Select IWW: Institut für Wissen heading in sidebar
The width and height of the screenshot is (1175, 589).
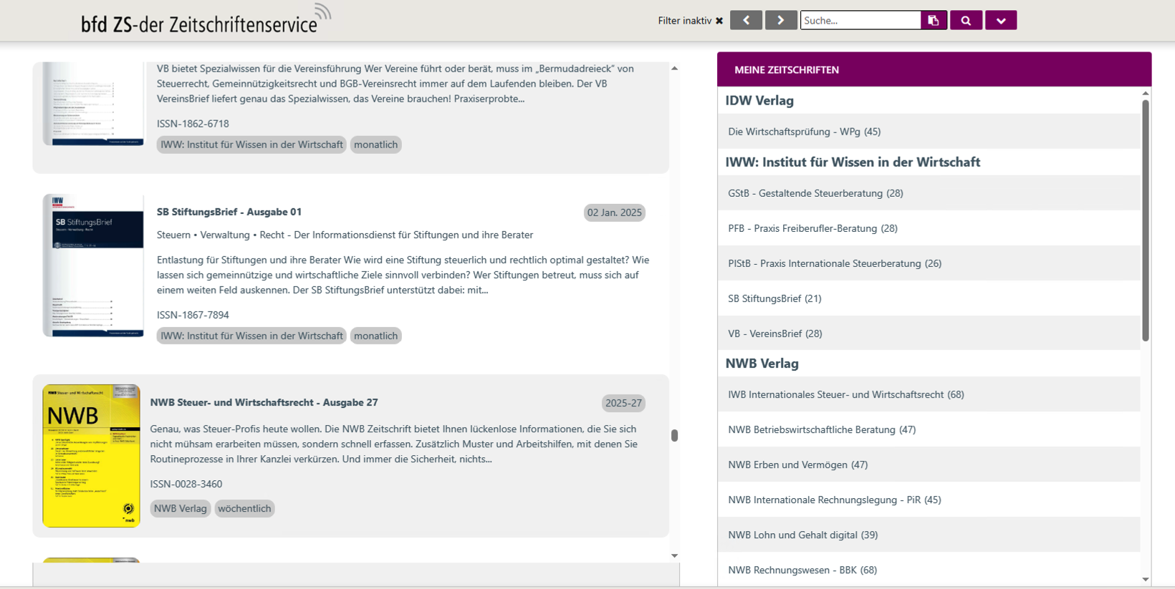click(x=853, y=162)
